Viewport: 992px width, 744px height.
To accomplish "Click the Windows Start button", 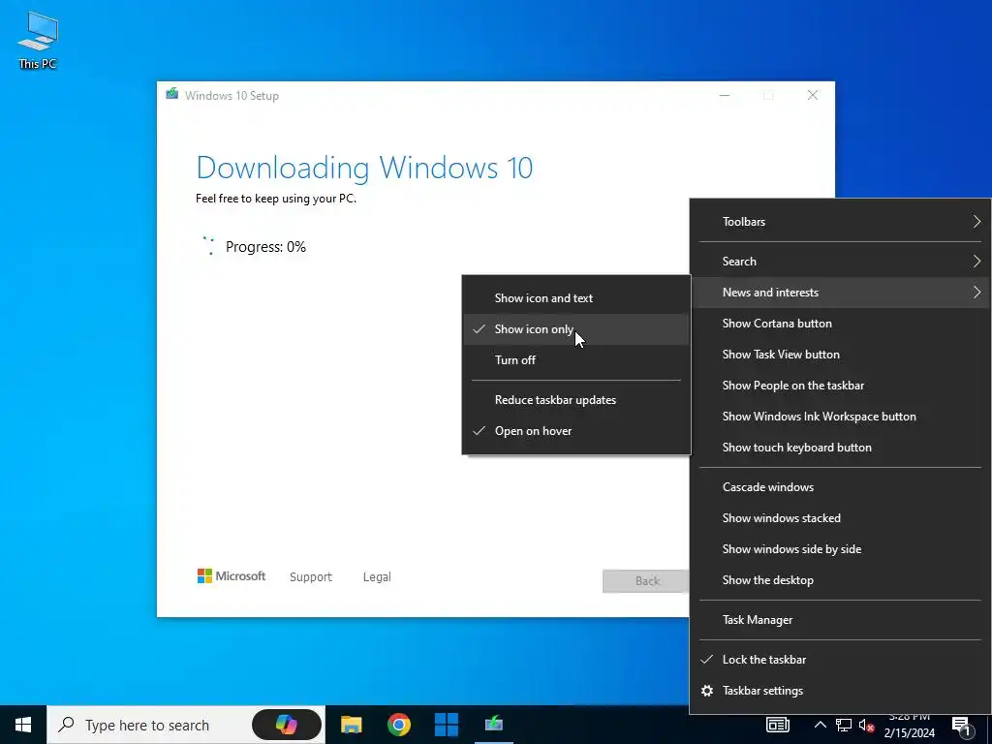I will [23, 725].
